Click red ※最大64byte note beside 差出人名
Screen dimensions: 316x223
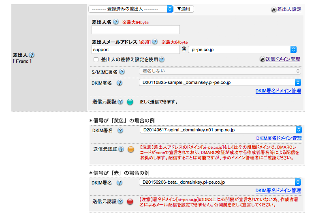point(135,22)
